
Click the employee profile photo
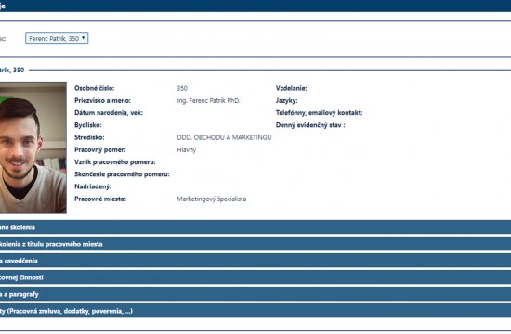pyautogui.click(x=33, y=148)
